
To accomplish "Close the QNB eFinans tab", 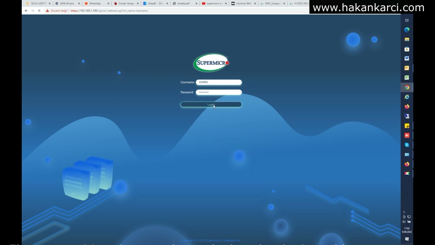I will pos(79,3).
